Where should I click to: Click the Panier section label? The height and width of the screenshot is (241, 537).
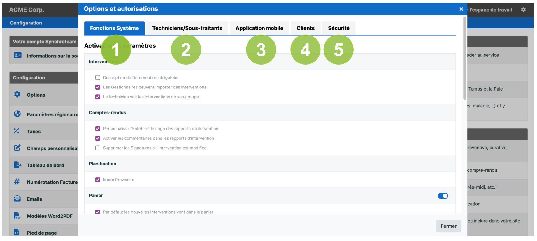(x=96, y=196)
